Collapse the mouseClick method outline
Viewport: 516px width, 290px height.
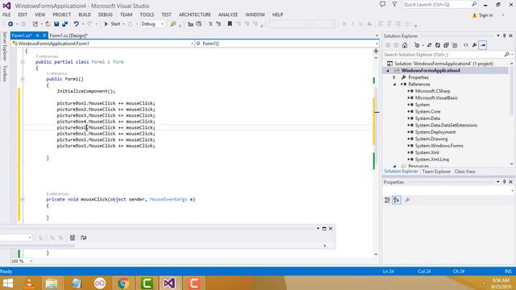[x=23, y=199]
